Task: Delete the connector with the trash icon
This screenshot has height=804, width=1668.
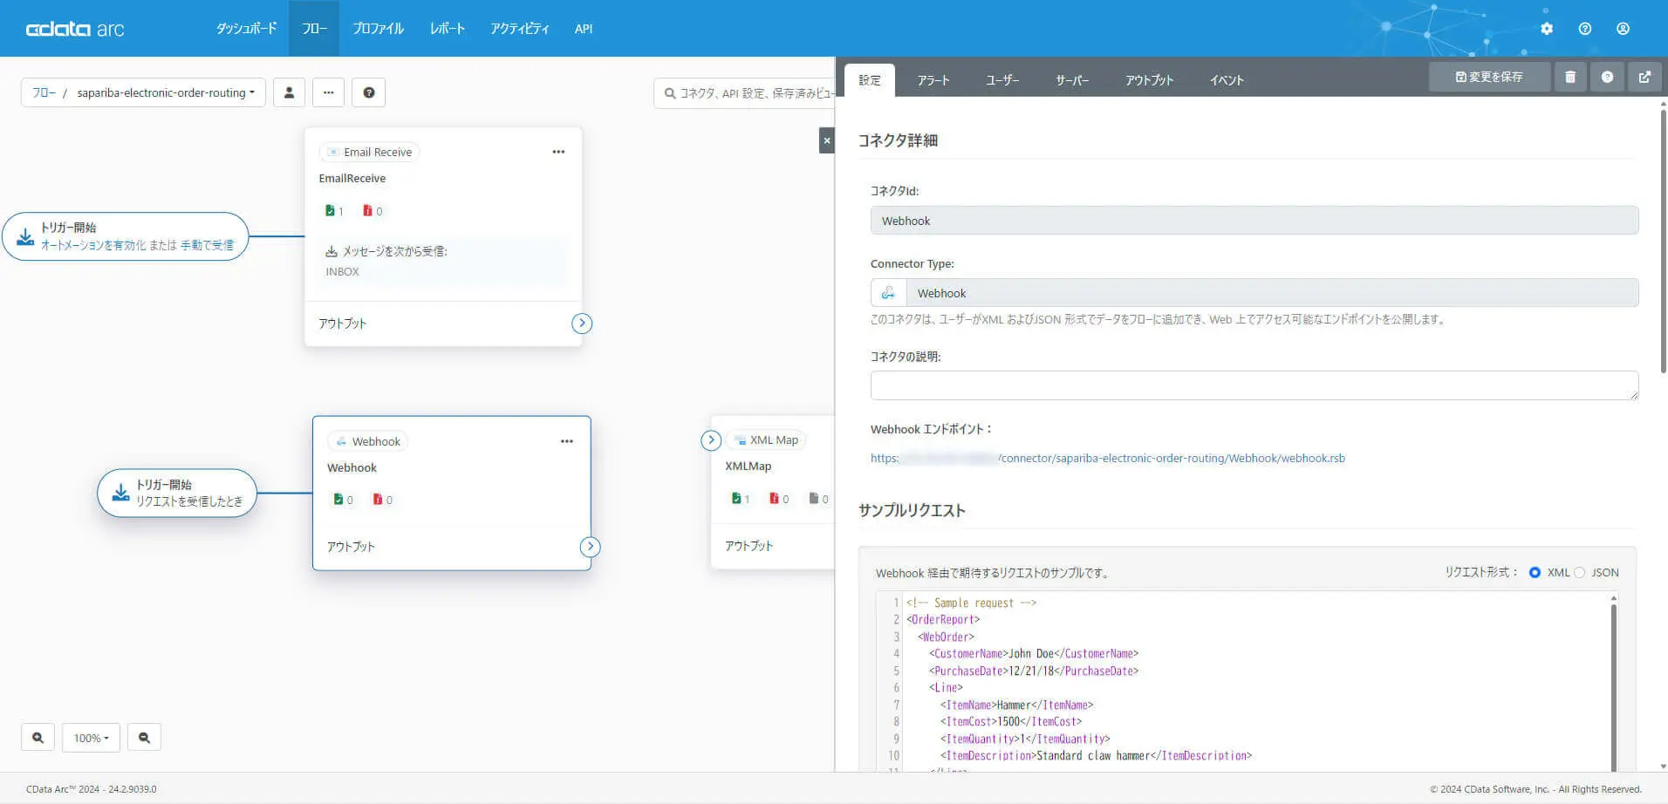Action: click(1570, 77)
